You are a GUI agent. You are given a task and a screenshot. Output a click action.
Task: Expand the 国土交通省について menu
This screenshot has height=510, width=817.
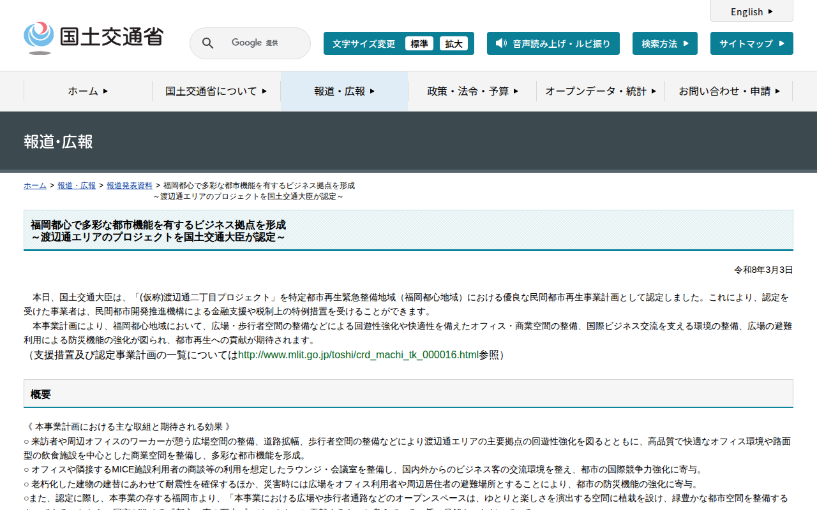point(216,91)
